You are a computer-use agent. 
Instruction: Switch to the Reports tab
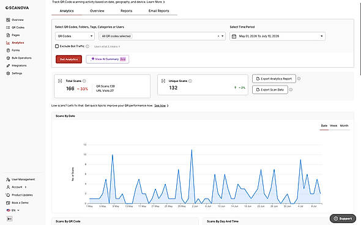click(x=127, y=11)
